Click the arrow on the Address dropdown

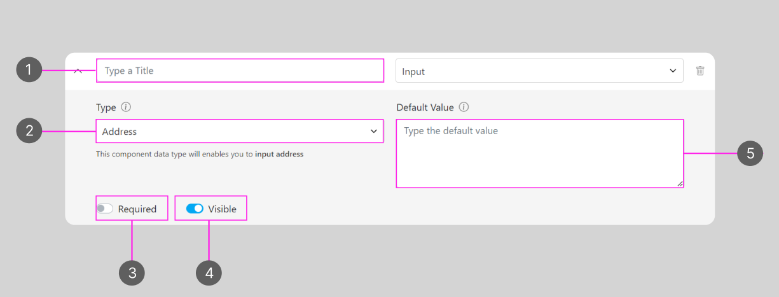[373, 132]
